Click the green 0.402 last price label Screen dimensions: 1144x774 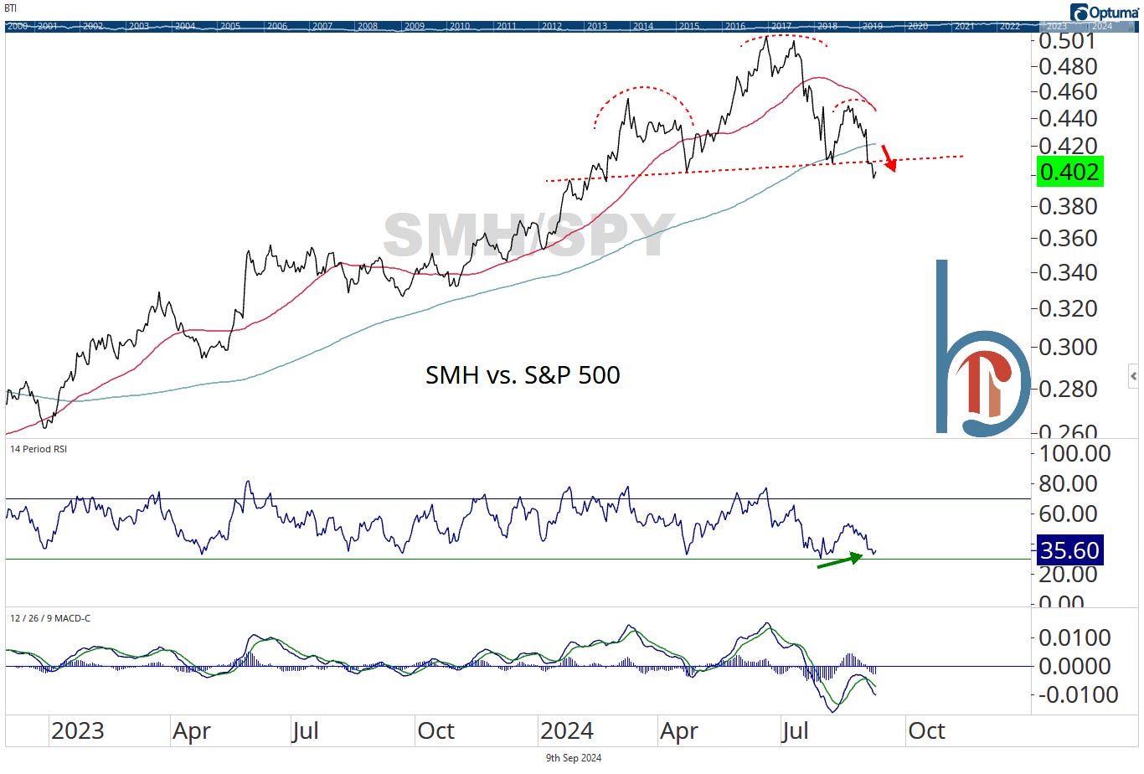point(1069,172)
